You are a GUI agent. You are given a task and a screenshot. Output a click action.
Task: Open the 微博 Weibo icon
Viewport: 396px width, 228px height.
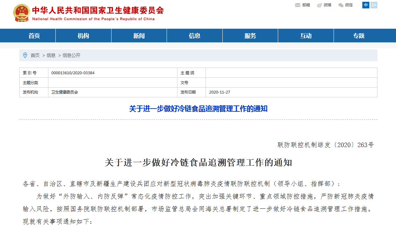point(320,5)
